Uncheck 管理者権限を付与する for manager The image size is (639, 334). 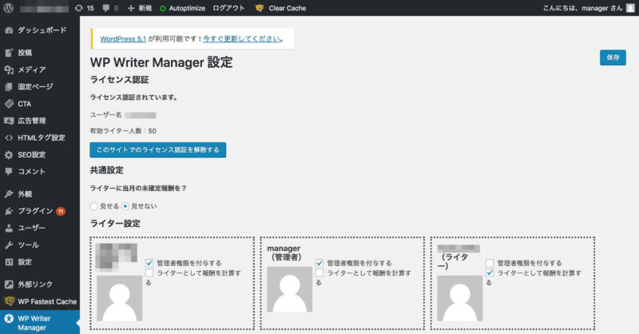(319, 263)
